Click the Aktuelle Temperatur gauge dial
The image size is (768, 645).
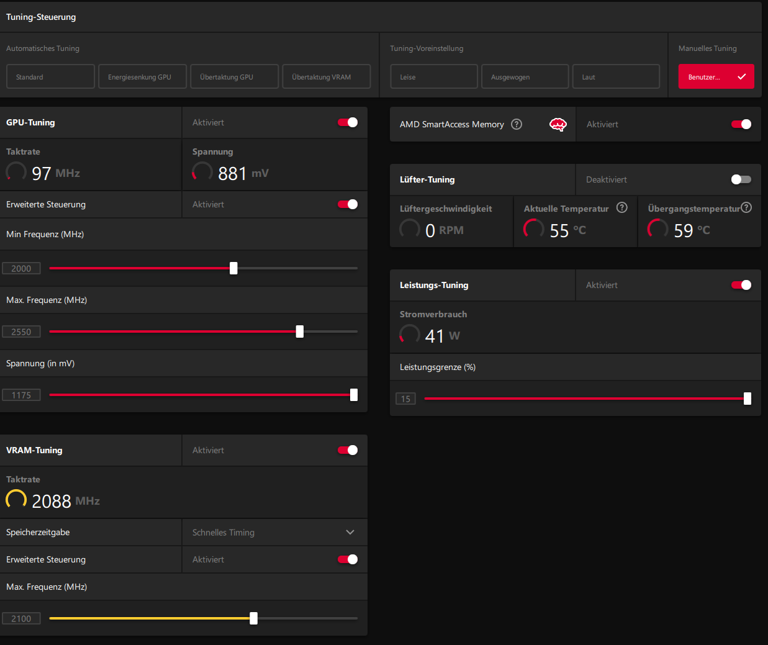point(534,229)
